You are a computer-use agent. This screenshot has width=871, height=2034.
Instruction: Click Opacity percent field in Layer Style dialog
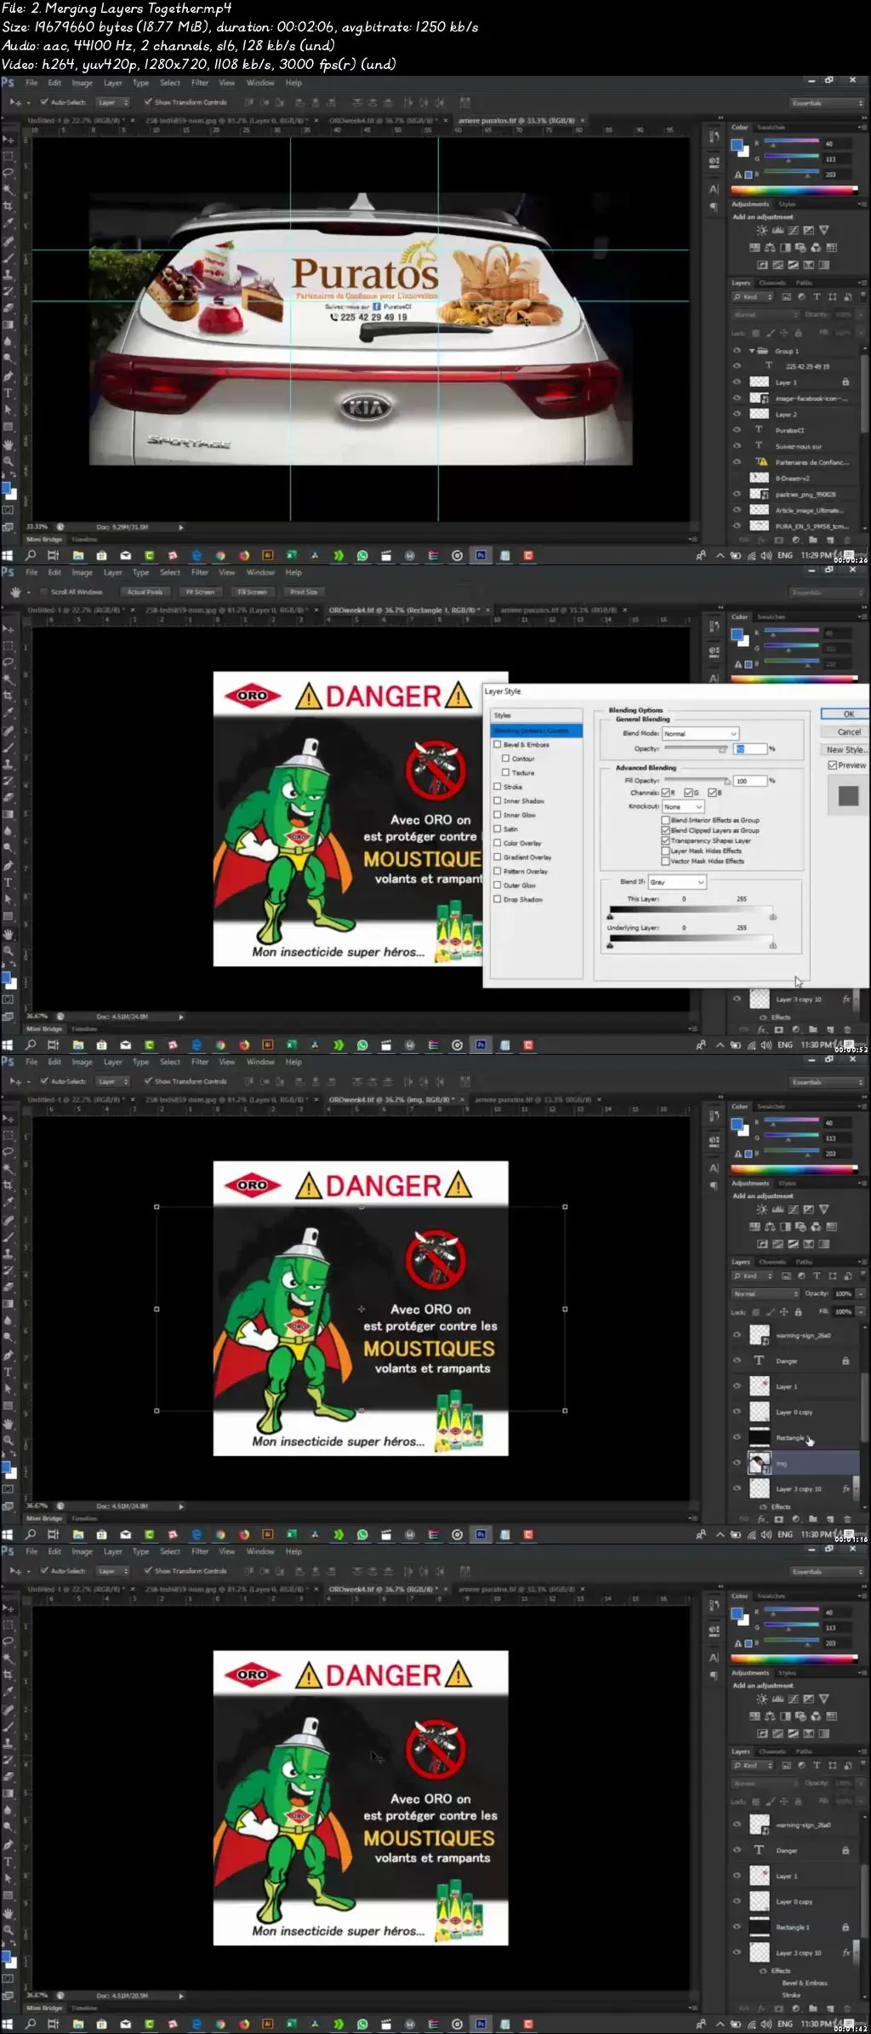click(x=750, y=749)
